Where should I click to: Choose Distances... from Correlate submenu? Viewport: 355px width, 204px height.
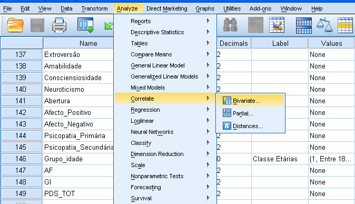tap(250, 126)
